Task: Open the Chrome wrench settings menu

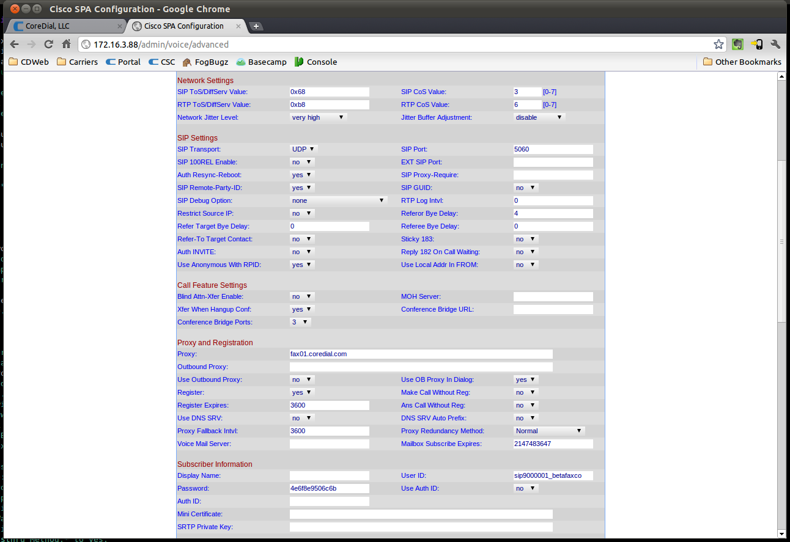Action: pos(776,44)
